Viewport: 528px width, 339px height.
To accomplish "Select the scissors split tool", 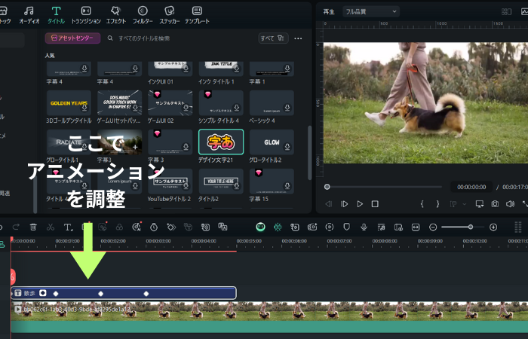I will click(50, 227).
